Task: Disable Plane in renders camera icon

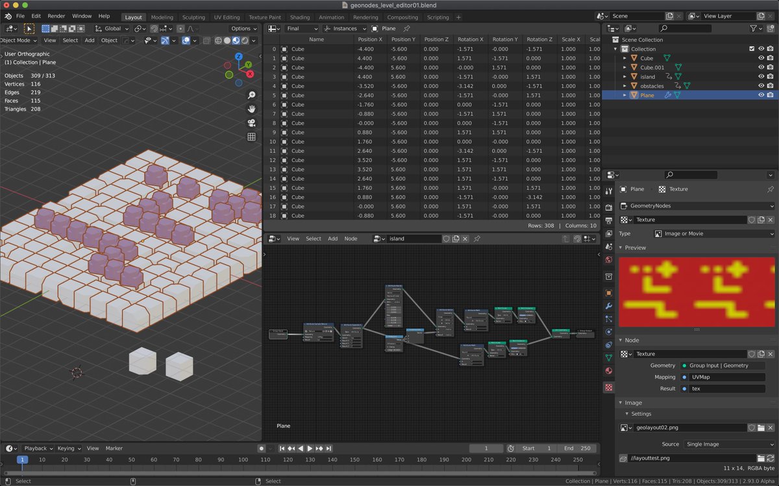Action: [770, 95]
